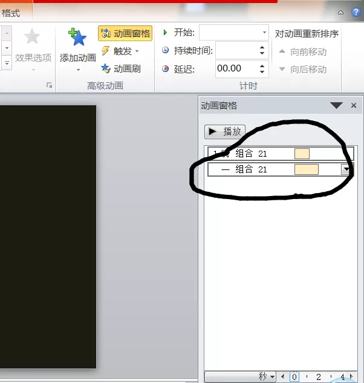Close the 动画窗格 pane

(354, 105)
